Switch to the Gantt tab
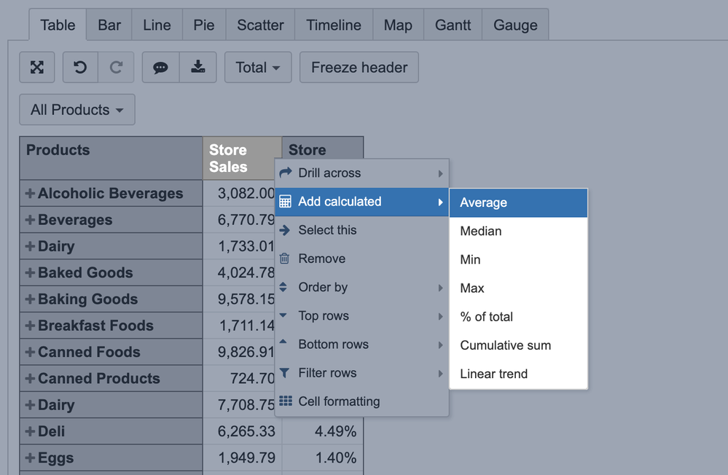This screenshot has height=475, width=728. pyautogui.click(x=453, y=25)
